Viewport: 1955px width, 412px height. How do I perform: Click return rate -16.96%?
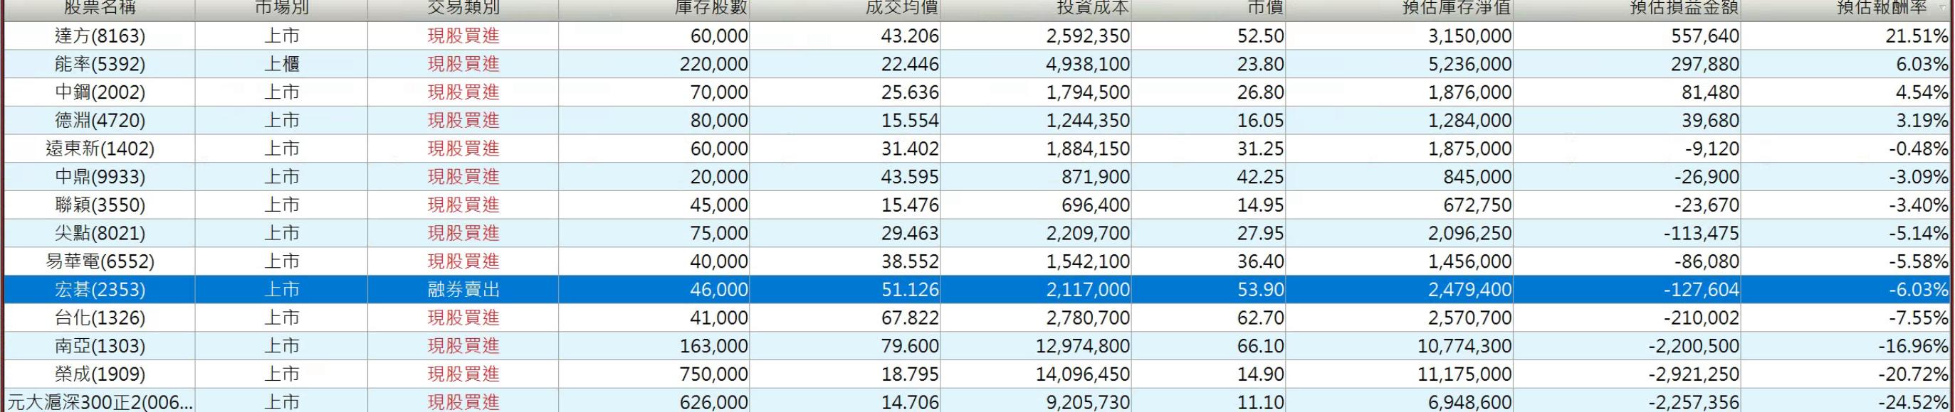[x=1913, y=345]
